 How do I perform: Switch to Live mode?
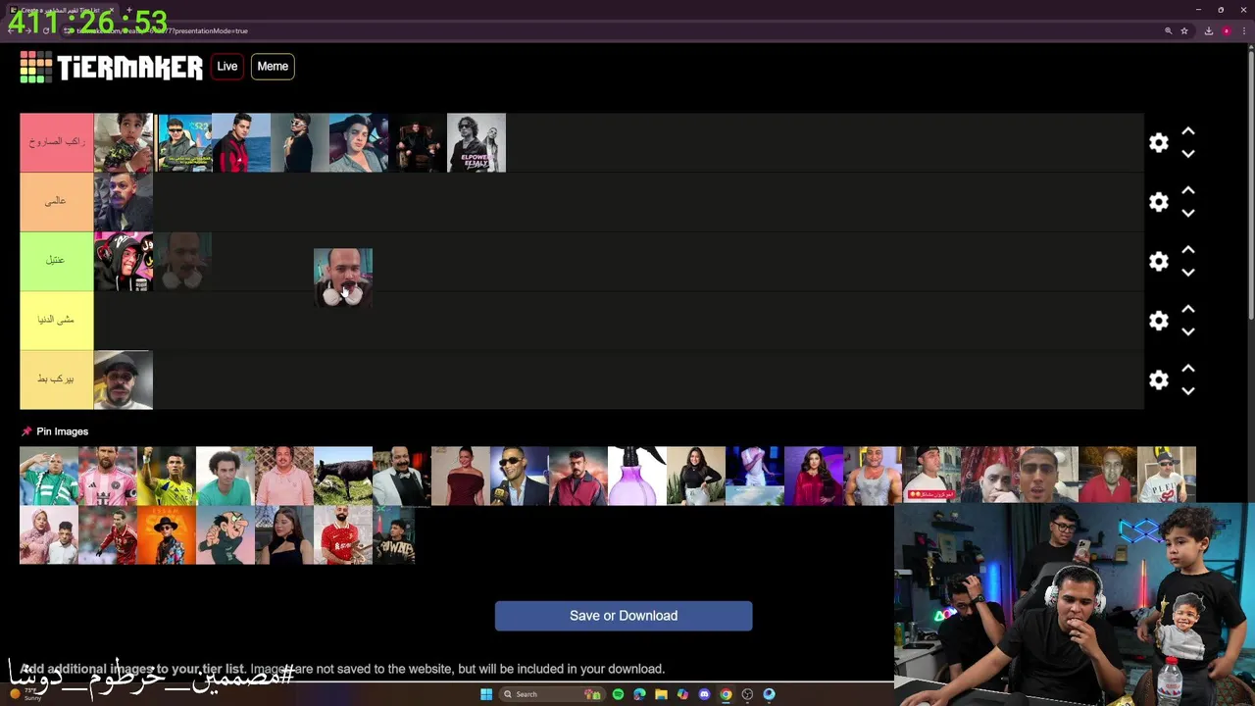(227, 67)
